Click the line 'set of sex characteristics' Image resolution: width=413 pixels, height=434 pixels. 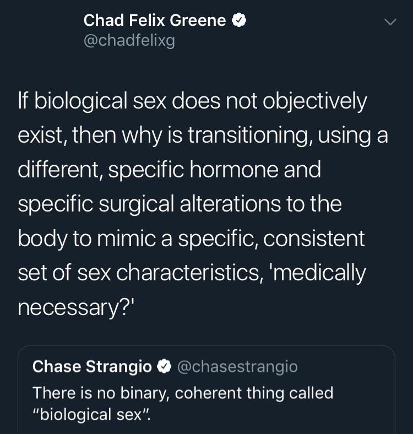192,273
